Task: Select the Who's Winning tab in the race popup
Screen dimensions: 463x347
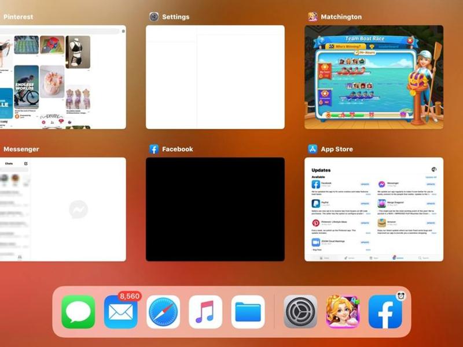Action: click(x=345, y=46)
